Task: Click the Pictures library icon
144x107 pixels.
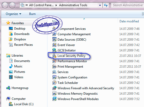Action: tap(11, 72)
